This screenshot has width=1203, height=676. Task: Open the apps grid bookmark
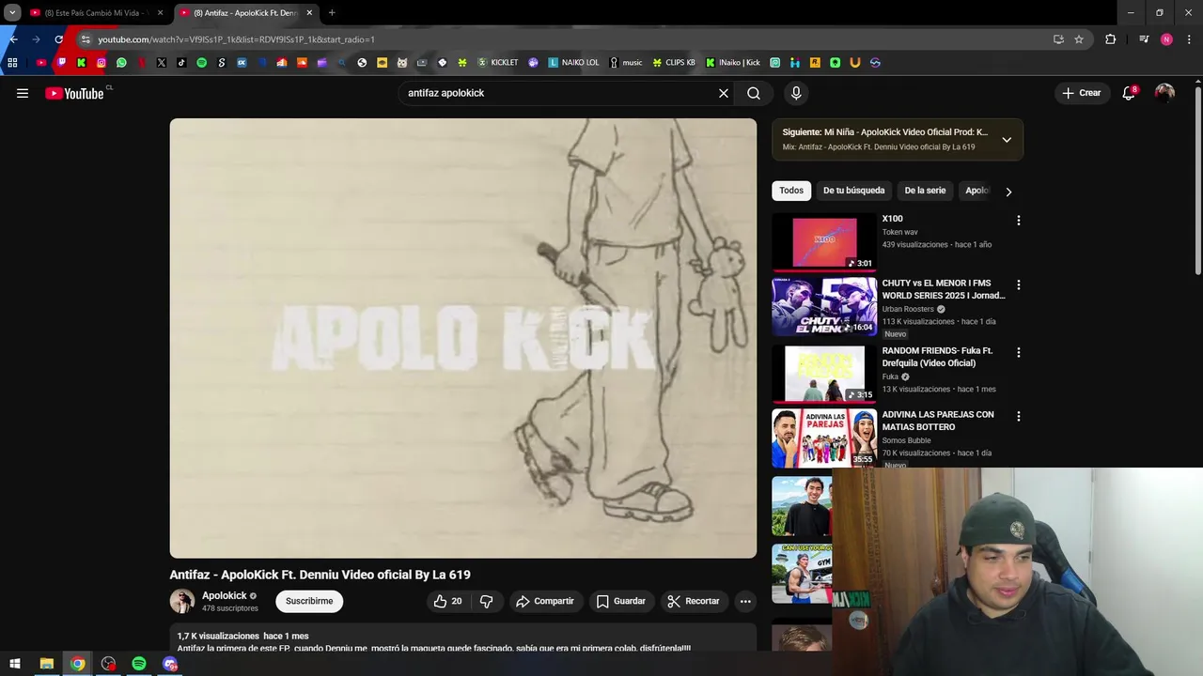(12, 63)
